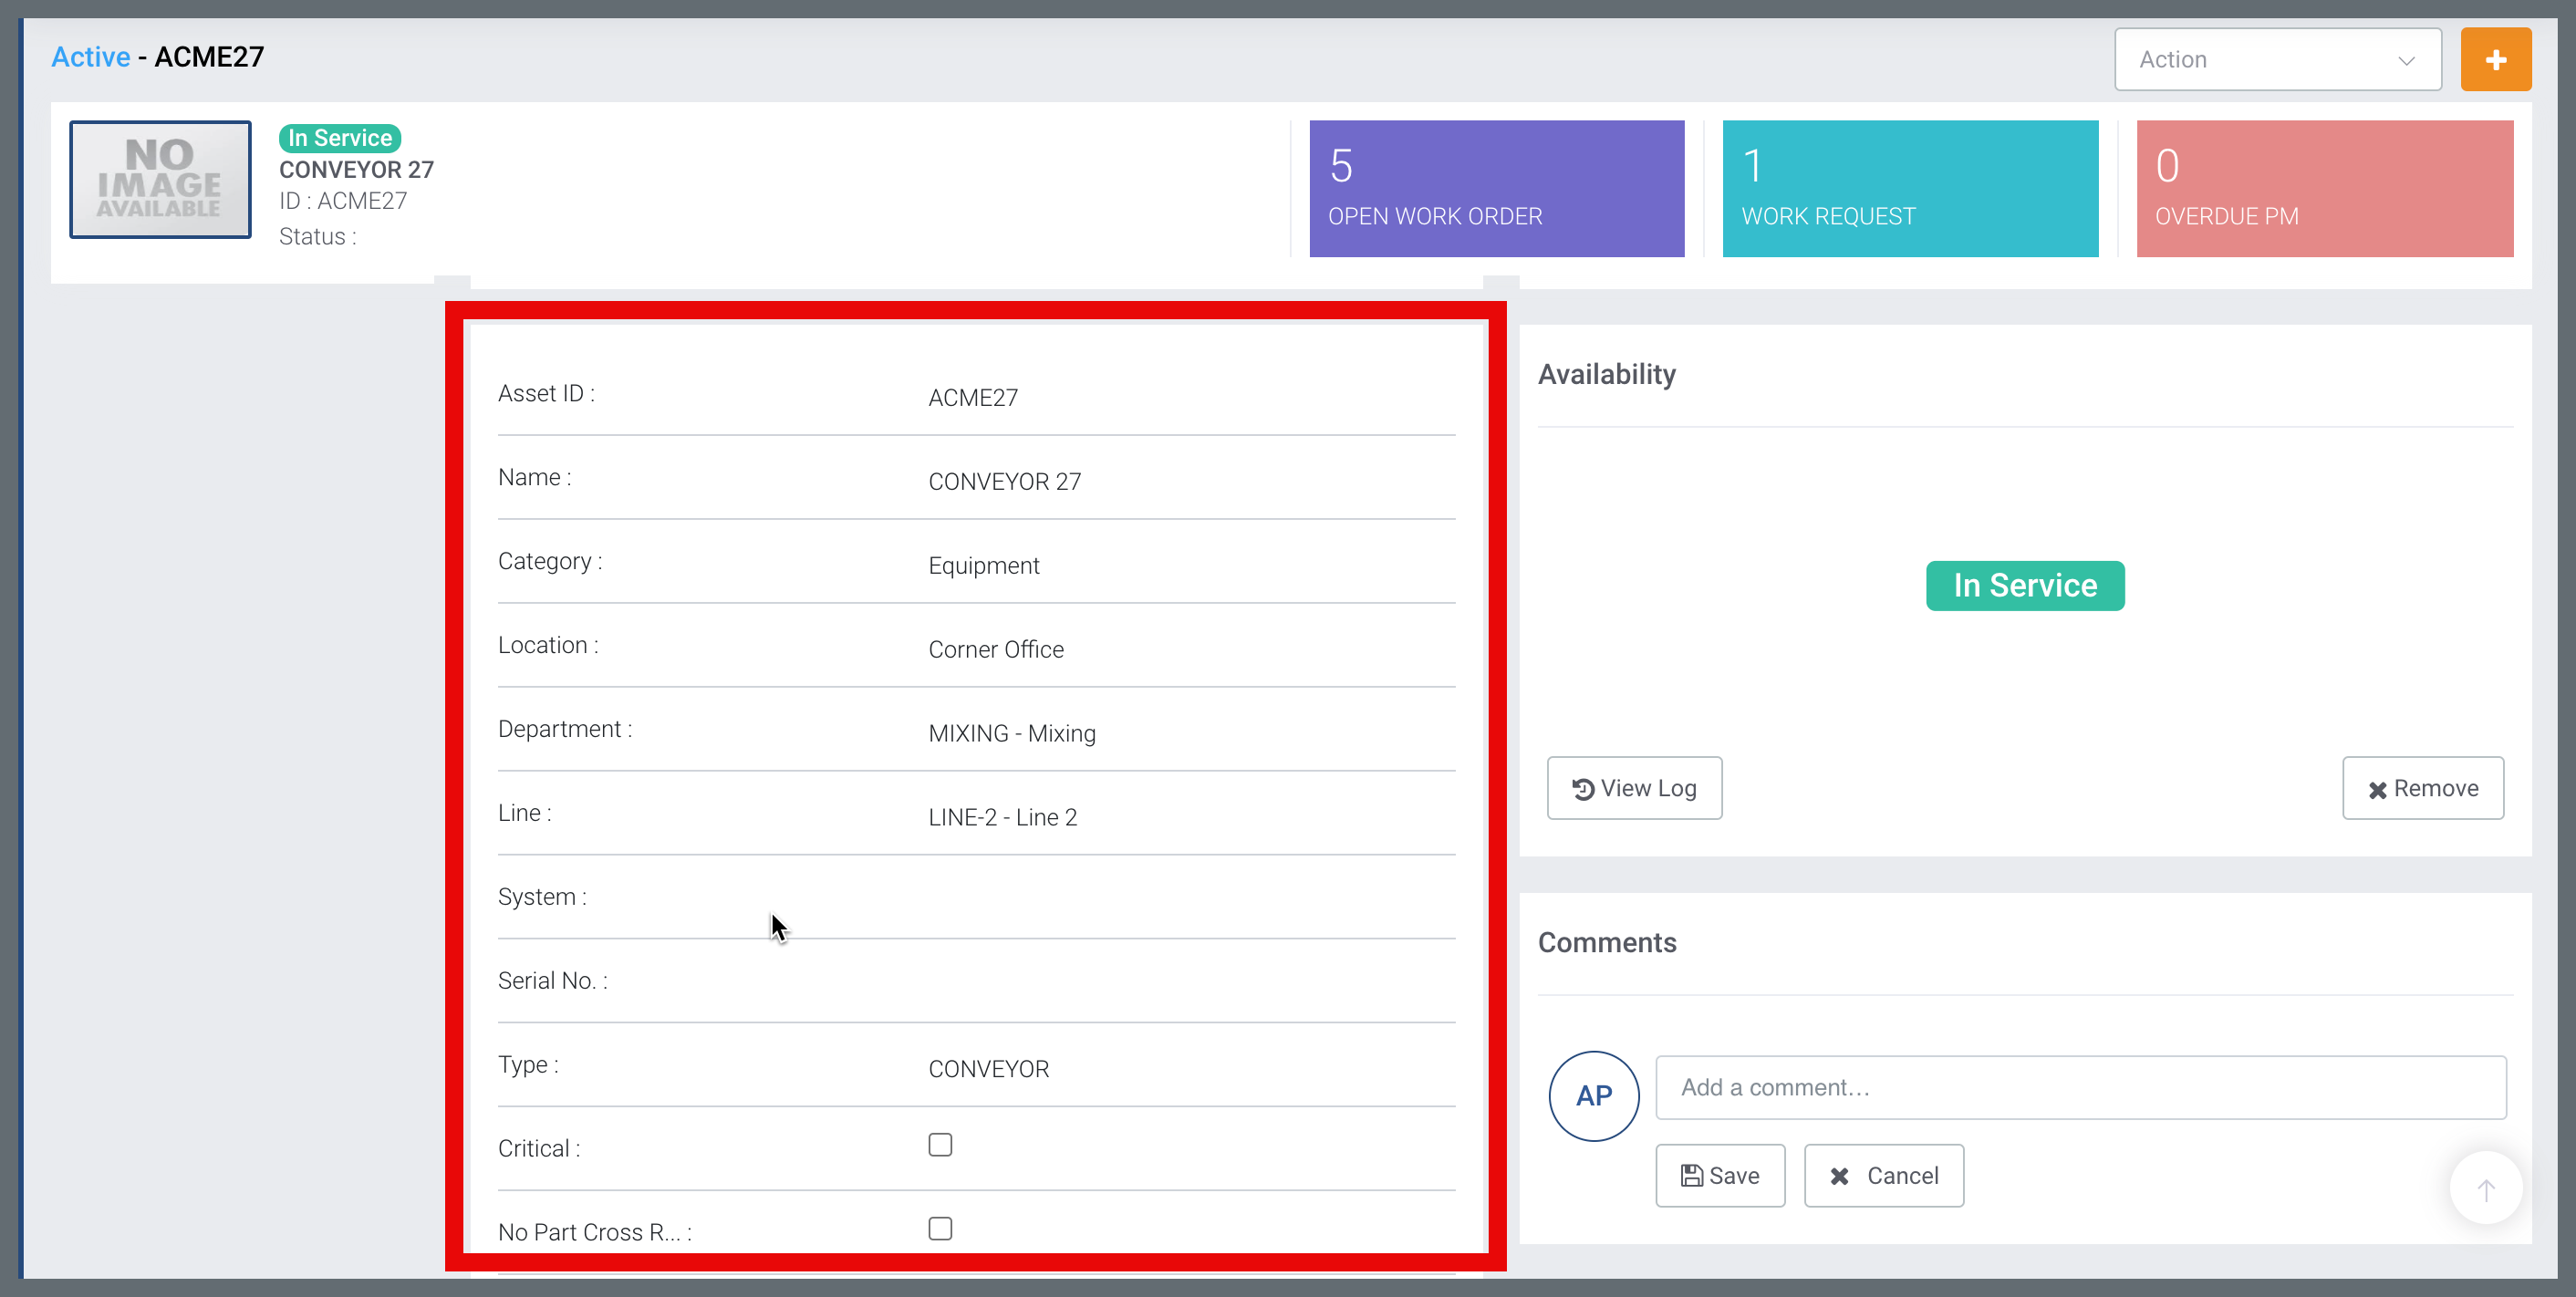Screen dimensions: 2576x1297
Task: Open the Work Request tile
Action: (x=1910, y=189)
